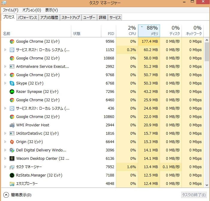Viewport: 210px width, 201px height.
Task: Click the タスクの終了(E) button
Action: tap(194, 195)
